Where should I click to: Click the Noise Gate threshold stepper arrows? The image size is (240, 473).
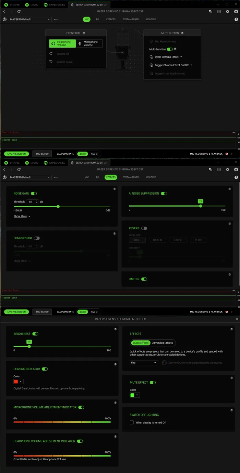point(37,201)
